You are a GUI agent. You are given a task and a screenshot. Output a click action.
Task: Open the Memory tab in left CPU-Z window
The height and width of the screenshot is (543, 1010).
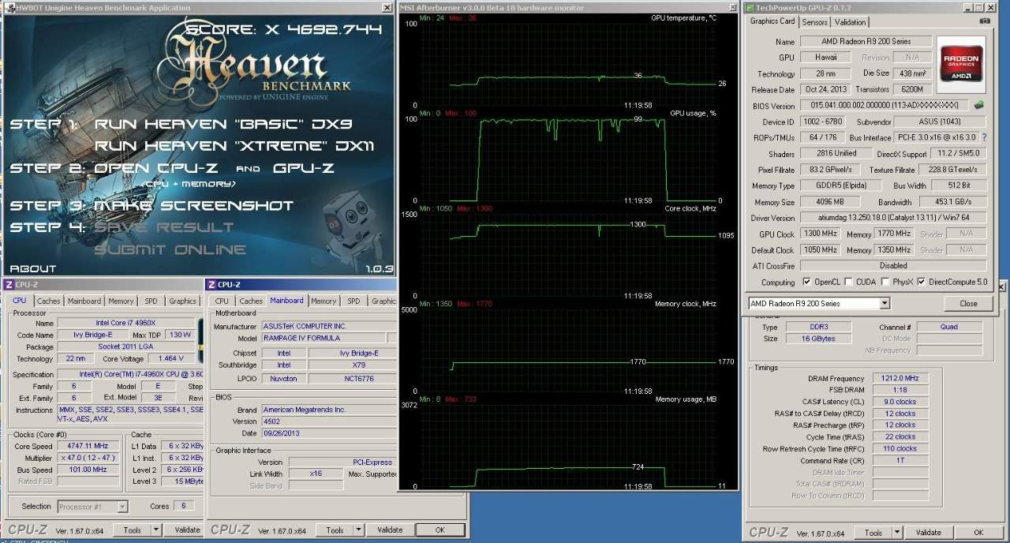tap(121, 301)
